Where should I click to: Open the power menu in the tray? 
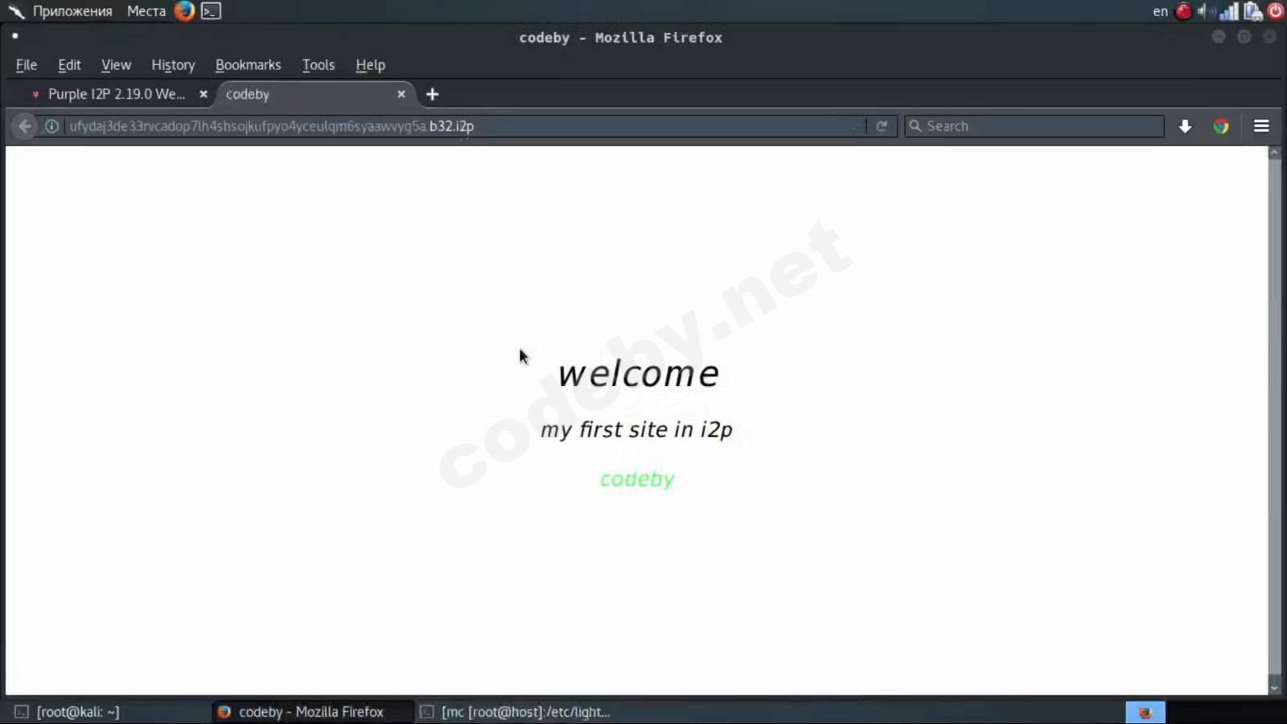tap(1275, 11)
